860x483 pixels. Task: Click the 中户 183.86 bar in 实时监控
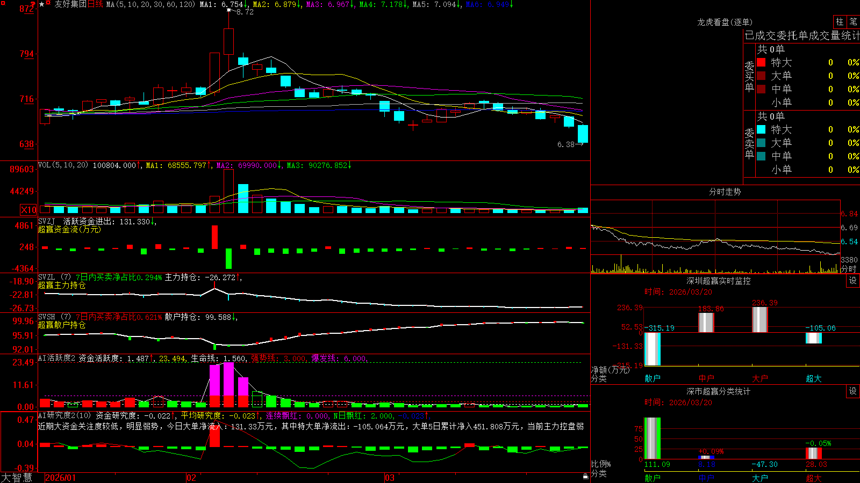click(x=706, y=323)
